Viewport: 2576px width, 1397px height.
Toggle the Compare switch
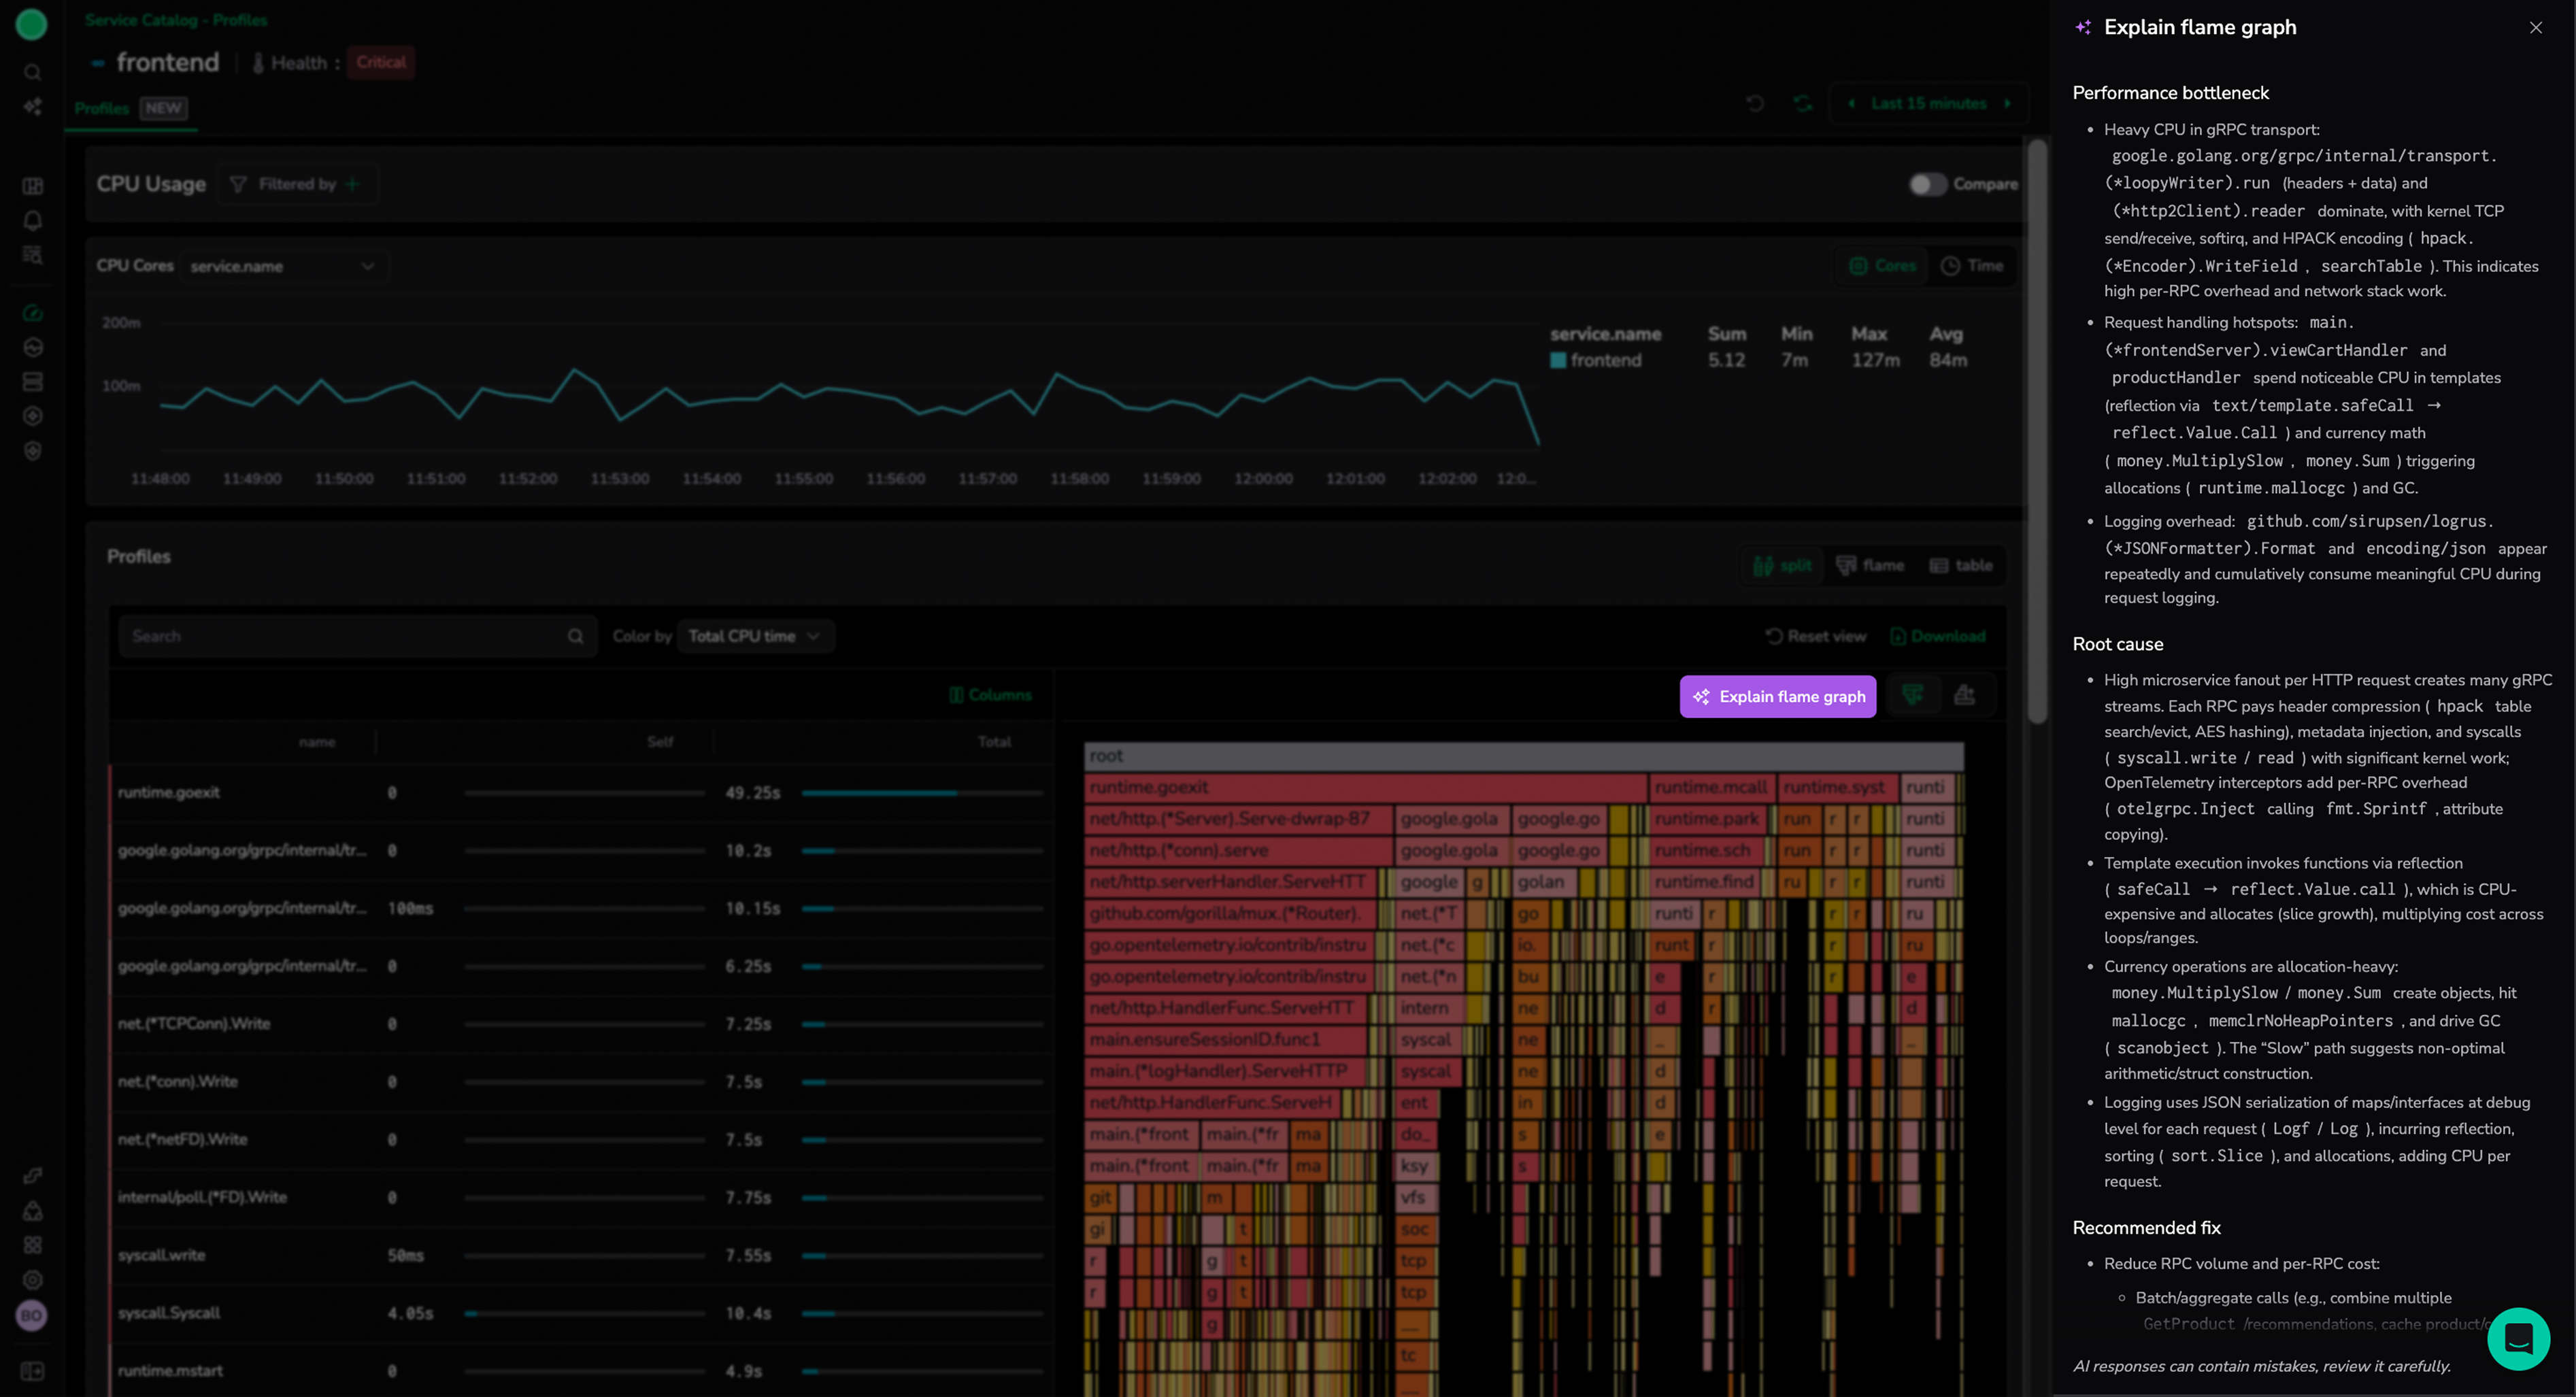[1927, 184]
